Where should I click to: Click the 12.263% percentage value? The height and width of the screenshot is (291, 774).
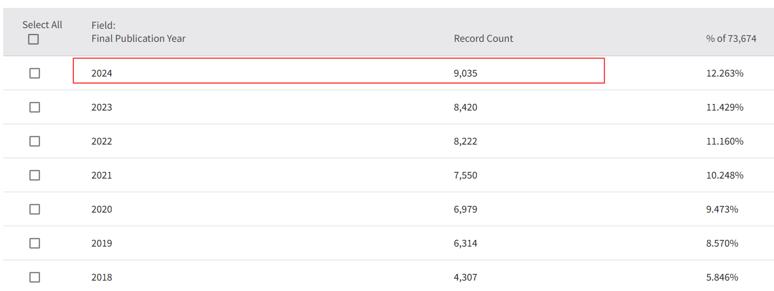click(725, 74)
